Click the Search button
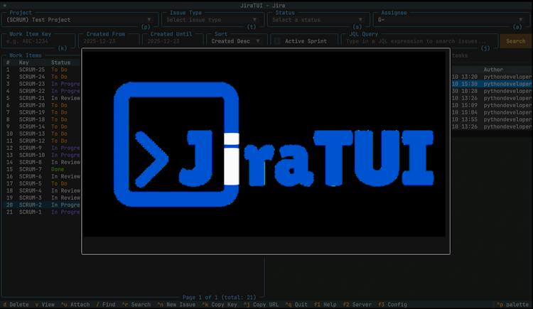 point(515,41)
